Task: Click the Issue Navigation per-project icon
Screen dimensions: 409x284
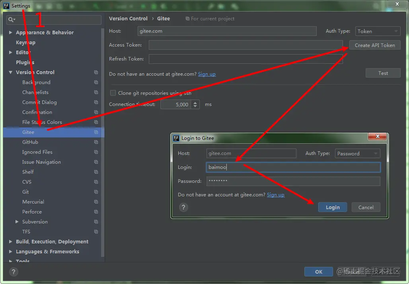Action: 96,162
